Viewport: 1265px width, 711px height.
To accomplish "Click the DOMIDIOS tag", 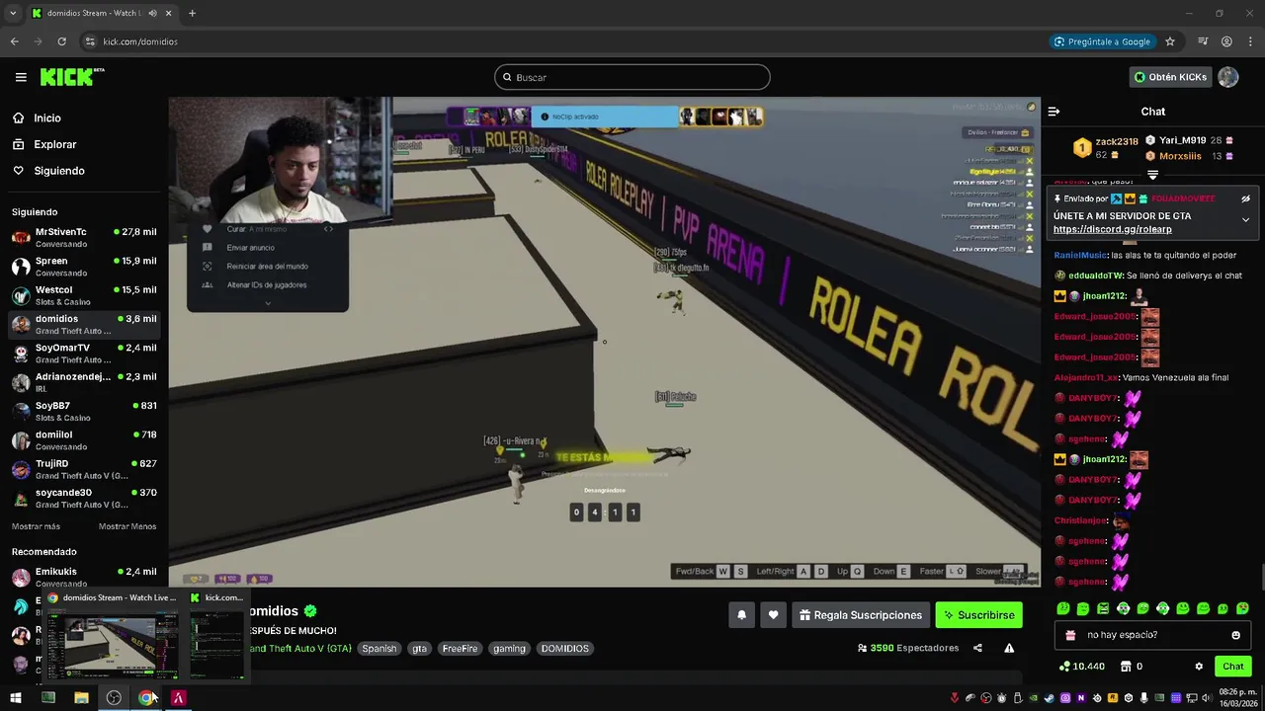I will (564, 649).
